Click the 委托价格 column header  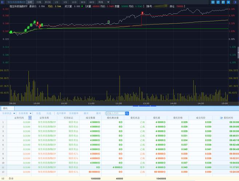click(x=178, y=118)
